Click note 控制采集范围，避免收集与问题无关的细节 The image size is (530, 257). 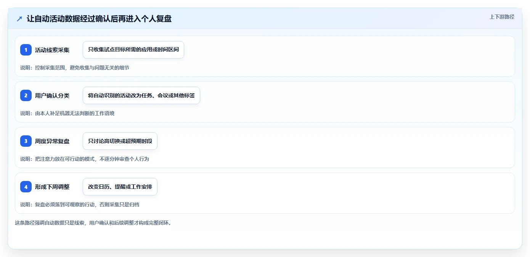click(82, 68)
